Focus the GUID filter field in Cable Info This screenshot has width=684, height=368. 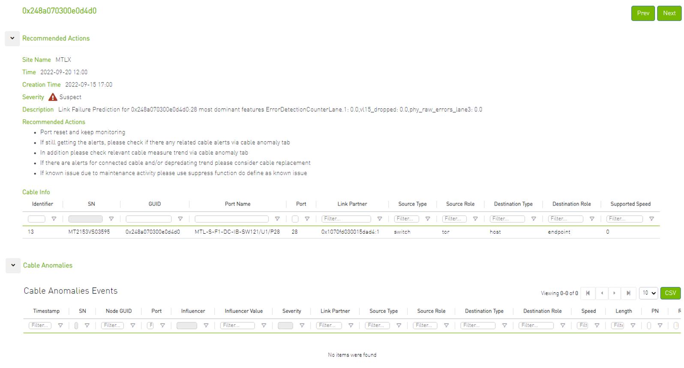[148, 219]
